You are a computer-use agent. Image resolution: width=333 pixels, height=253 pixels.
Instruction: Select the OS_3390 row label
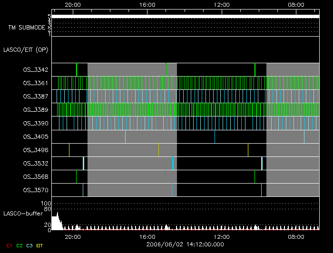pyautogui.click(x=36, y=123)
